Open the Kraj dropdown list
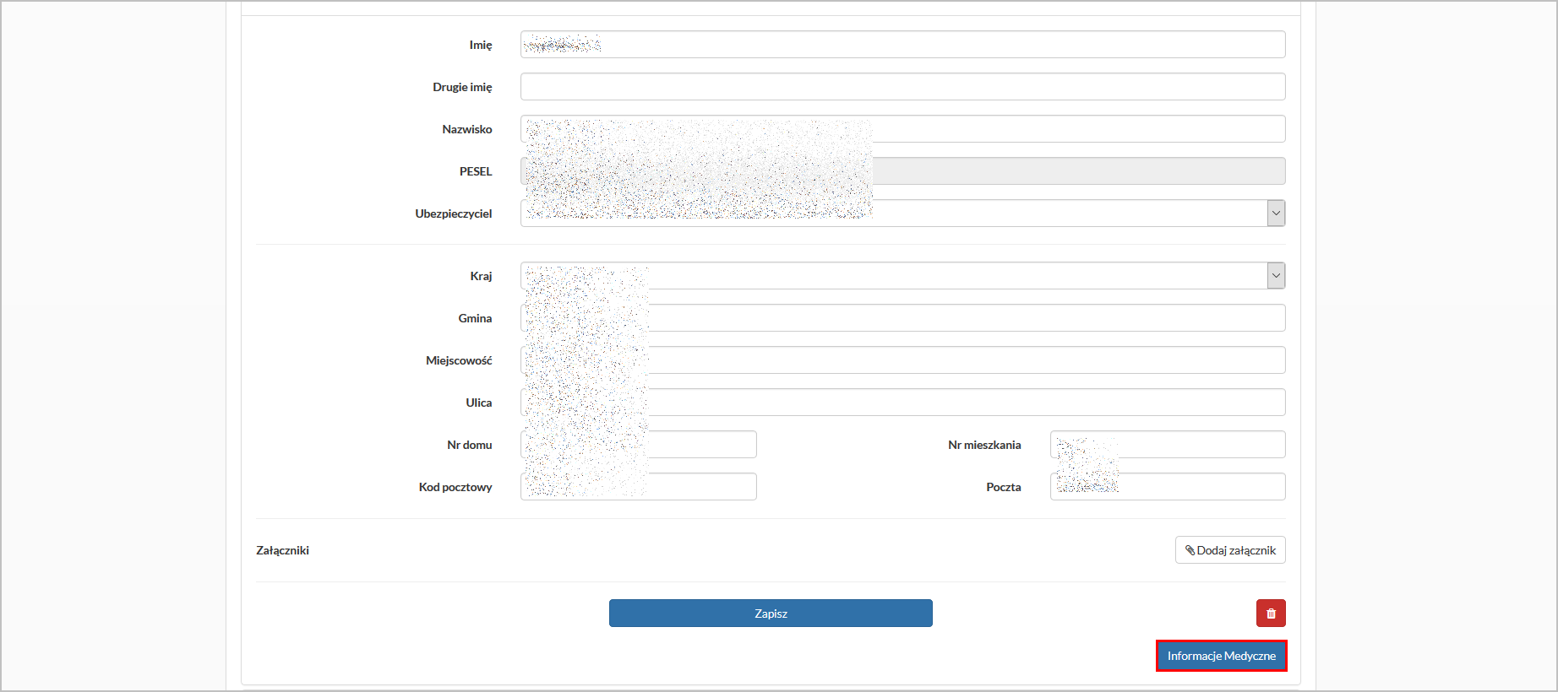 tap(1275, 276)
